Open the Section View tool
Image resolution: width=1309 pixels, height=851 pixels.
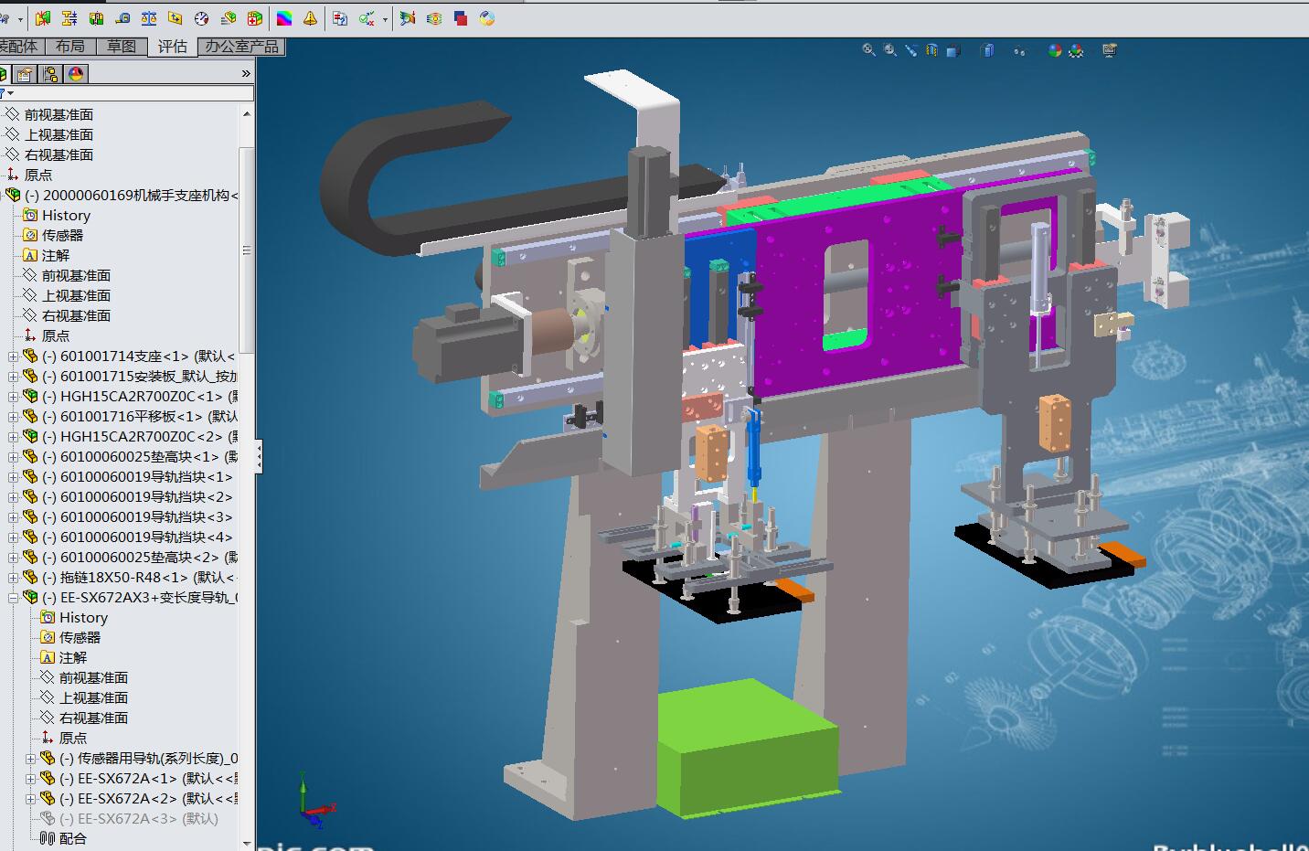tap(931, 50)
